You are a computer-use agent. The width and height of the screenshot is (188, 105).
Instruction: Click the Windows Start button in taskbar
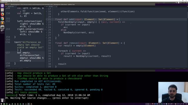(1, 104)
